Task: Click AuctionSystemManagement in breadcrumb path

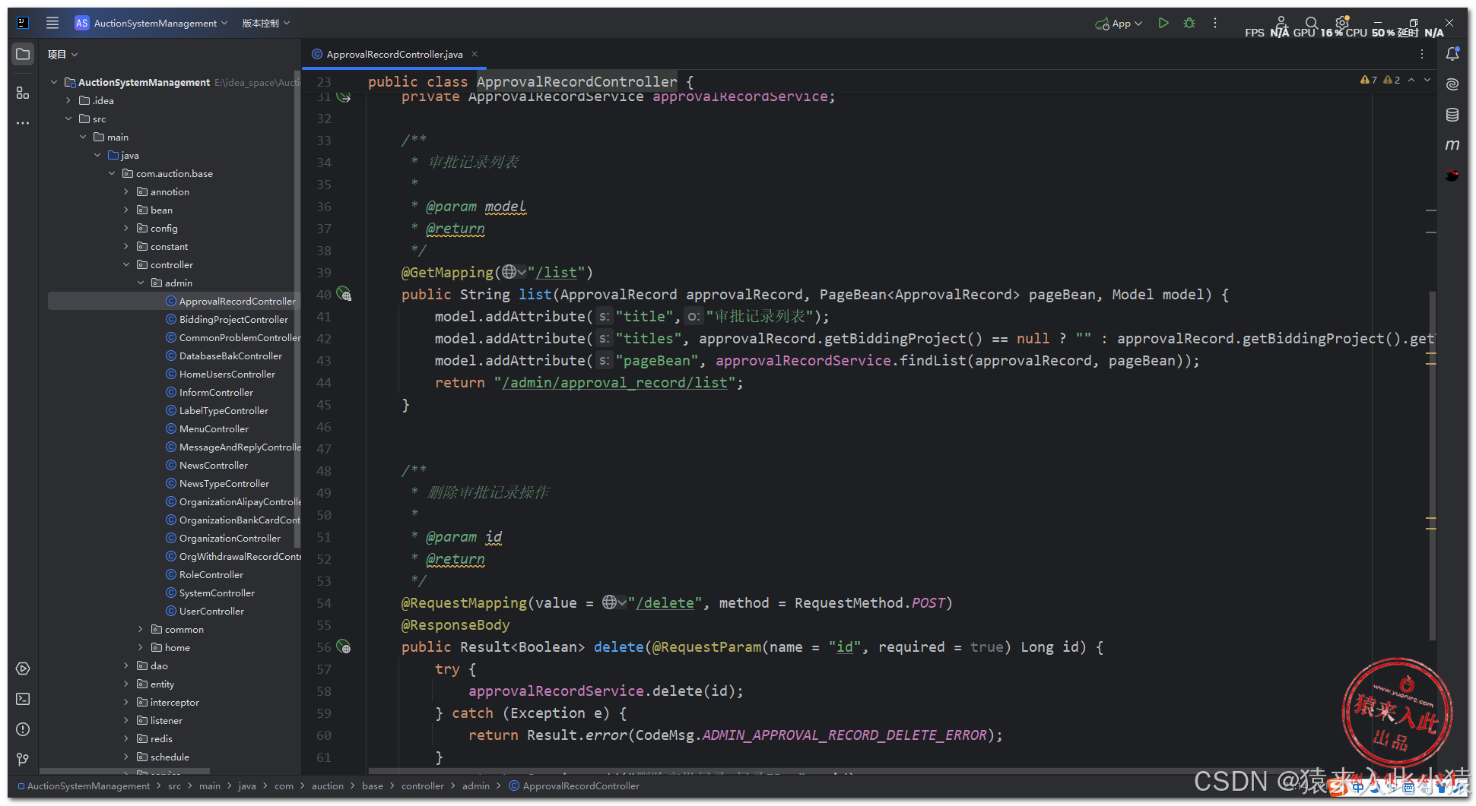Action: point(88,785)
